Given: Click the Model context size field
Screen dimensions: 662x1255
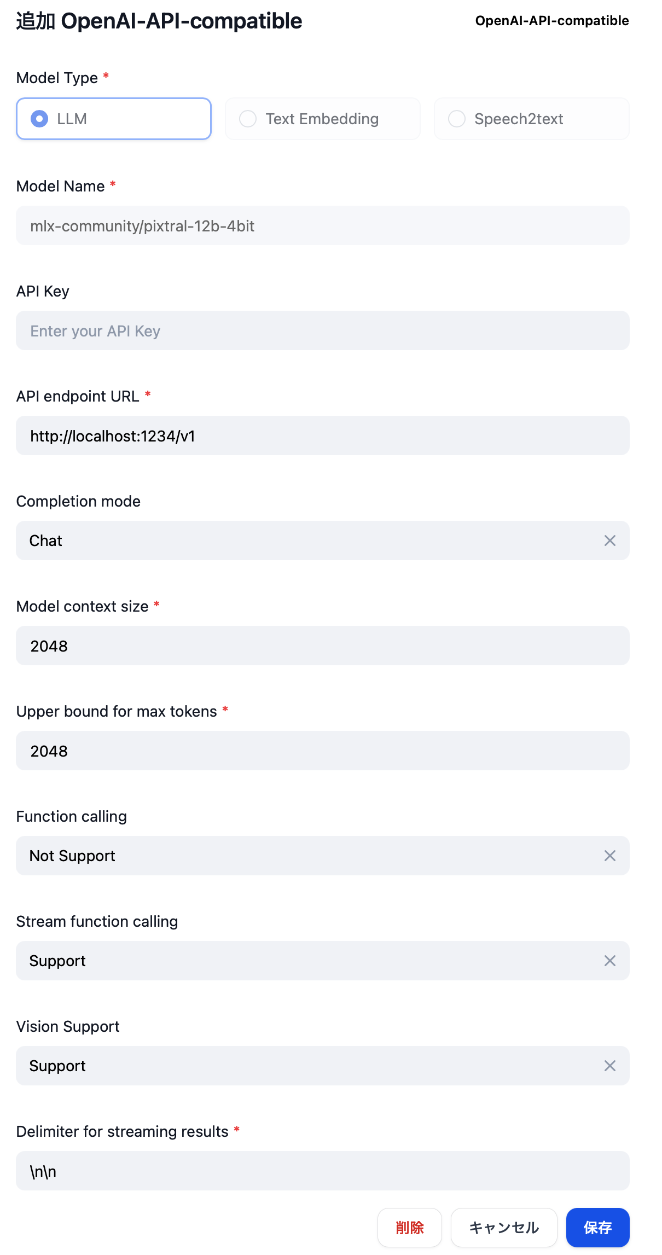Looking at the screenshot, I should pos(322,646).
